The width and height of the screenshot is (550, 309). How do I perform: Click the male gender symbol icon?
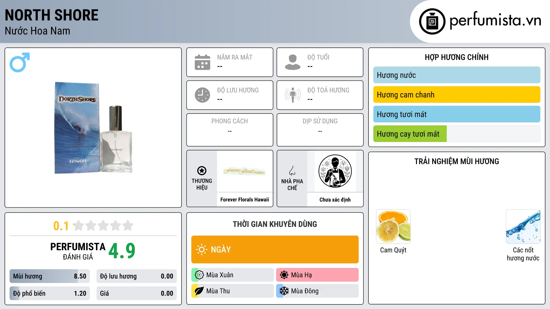pos(20,62)
